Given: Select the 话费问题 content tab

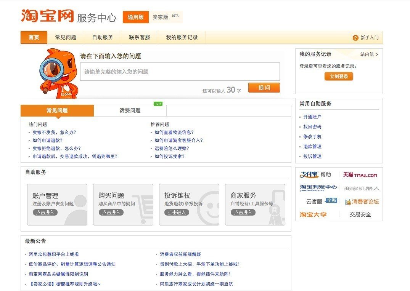Looking at the screenshot, I should (x=130, y=110).
